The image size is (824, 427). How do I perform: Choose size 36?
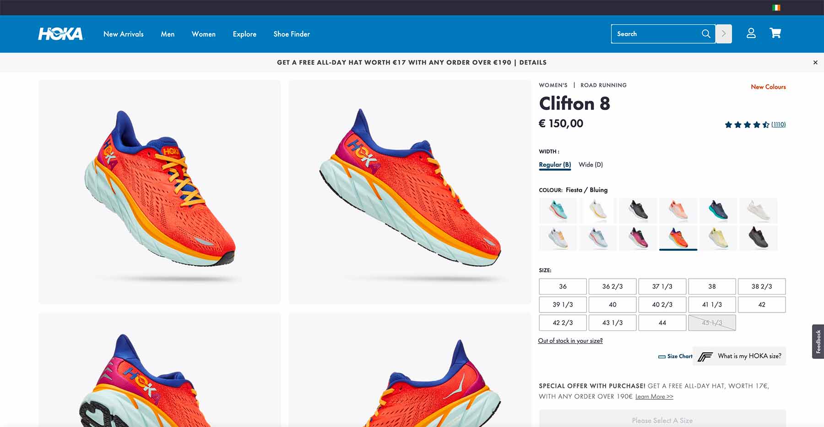pos(563,286)
